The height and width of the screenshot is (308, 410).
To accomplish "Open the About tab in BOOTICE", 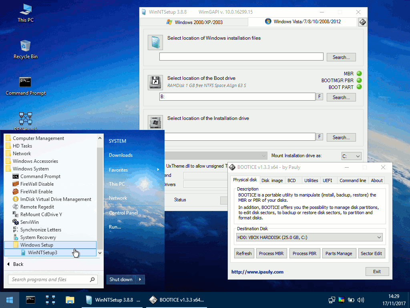I will coord(376,180).
